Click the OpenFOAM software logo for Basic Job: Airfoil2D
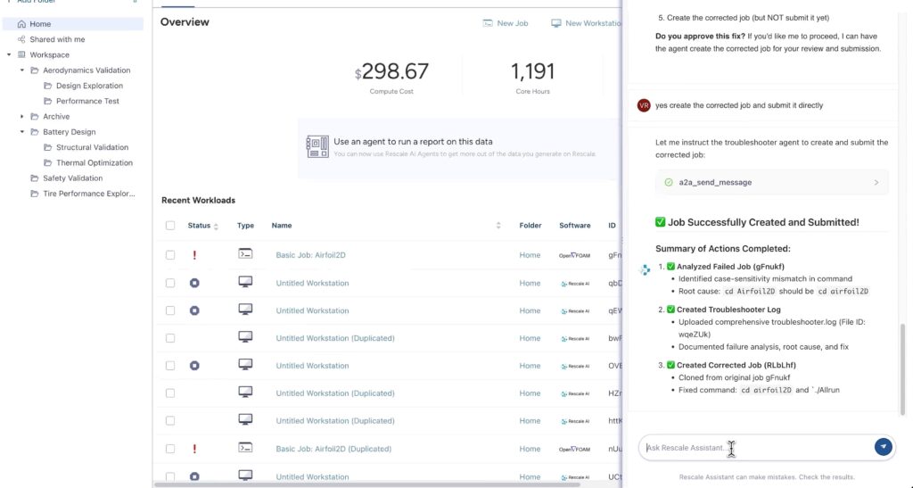The image size is (913, 488). [574, 256]
